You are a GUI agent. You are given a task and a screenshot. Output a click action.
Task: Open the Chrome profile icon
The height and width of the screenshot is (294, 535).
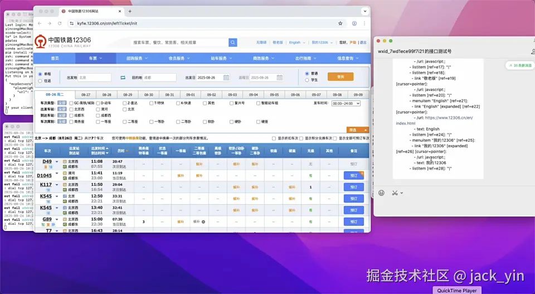[x=354, y=23]
